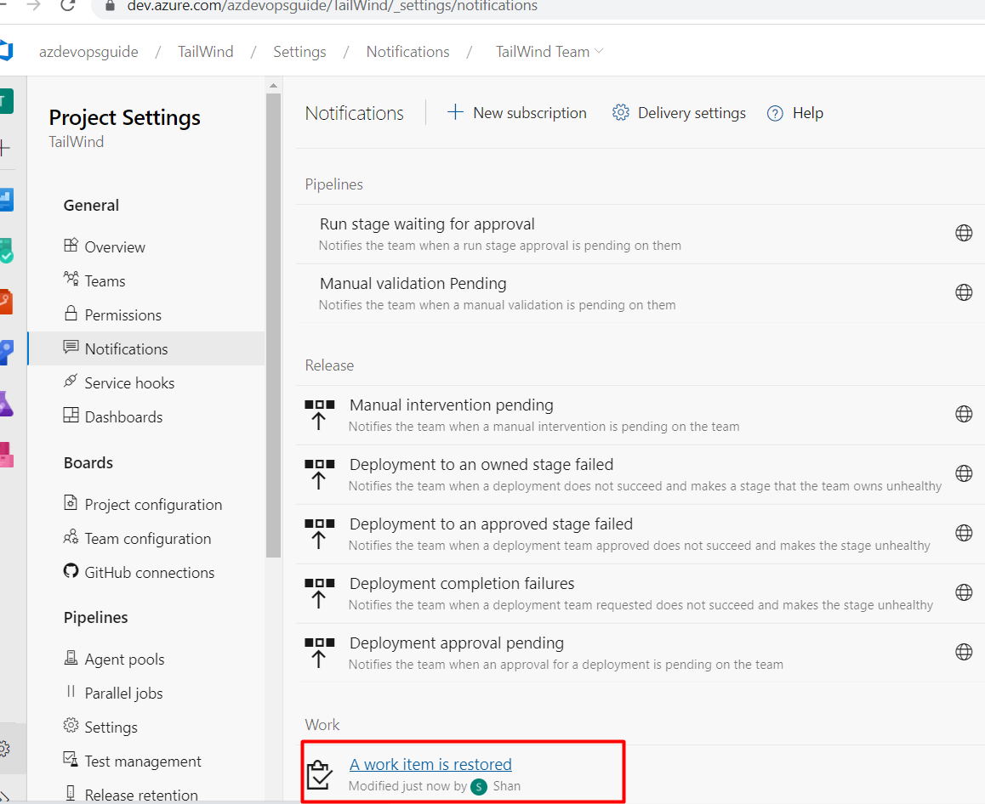
Task: Open Delivery settings
Action: [679, 113]
